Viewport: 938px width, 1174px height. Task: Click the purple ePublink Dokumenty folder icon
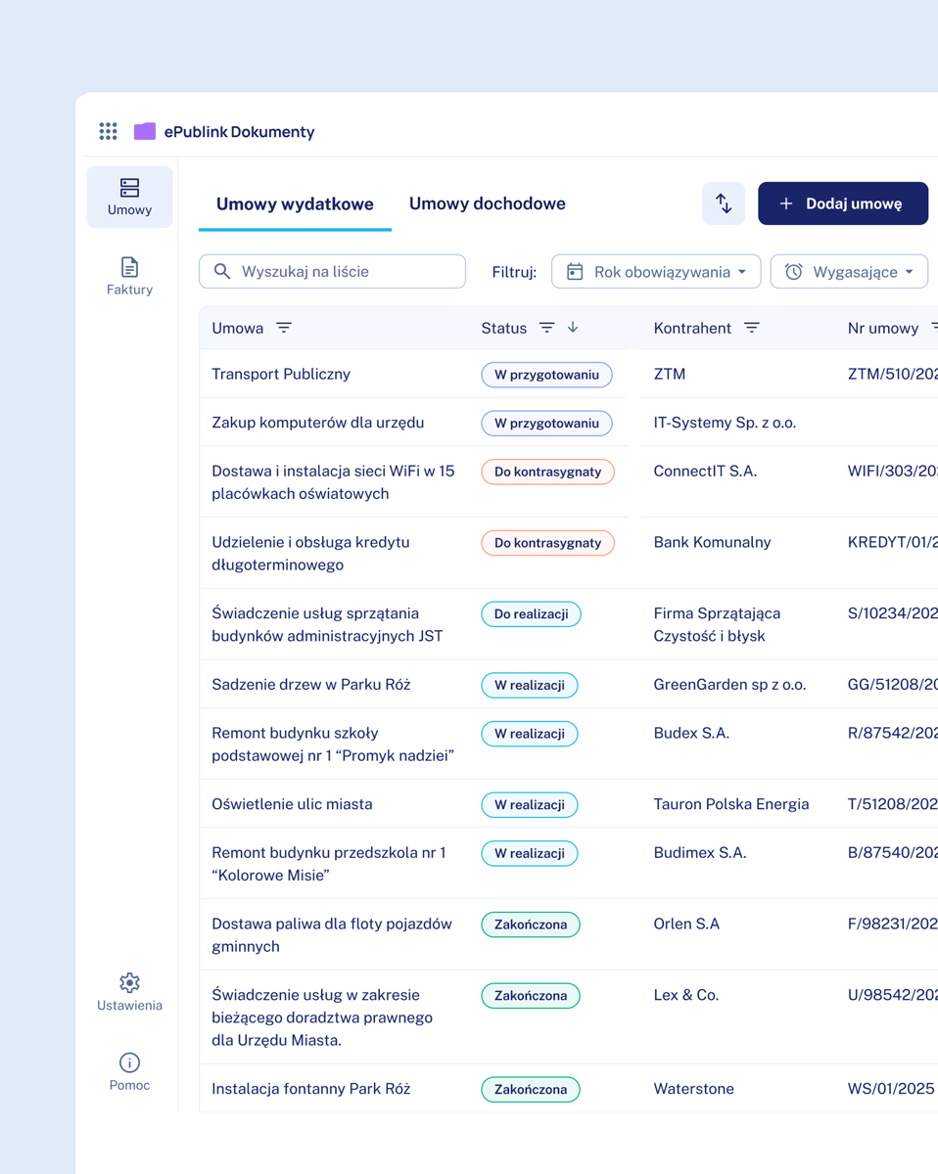pyautogui.click(x=145, y=131)
